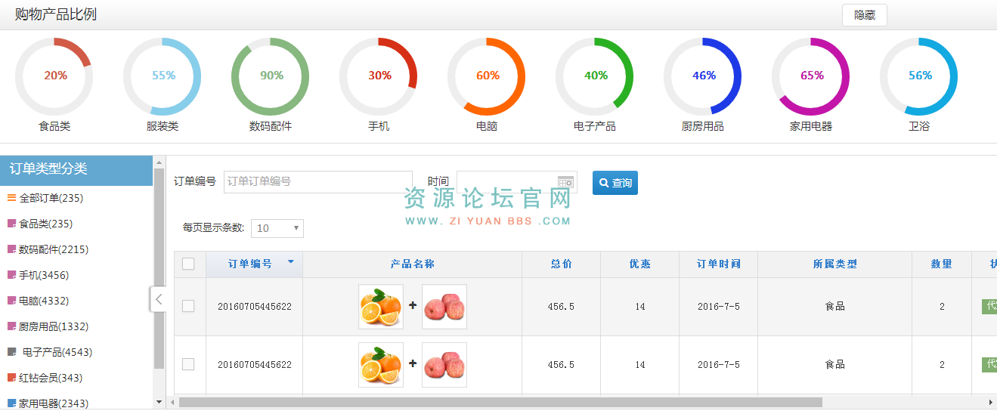Click the 产品名称 column header
Viewport: 997px width, 411px height.
coord(412,264)
